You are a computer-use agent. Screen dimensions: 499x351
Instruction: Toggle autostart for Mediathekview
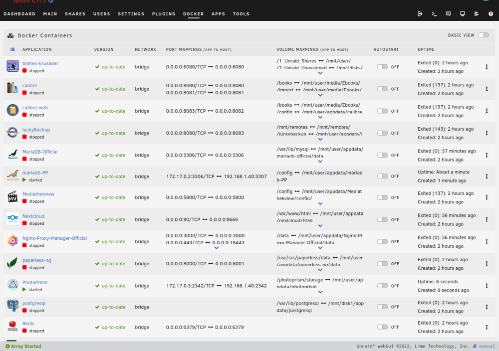(382, 197)
